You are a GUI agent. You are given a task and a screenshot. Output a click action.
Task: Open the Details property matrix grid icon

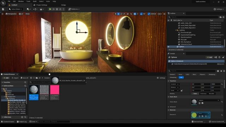coord(218,71)
